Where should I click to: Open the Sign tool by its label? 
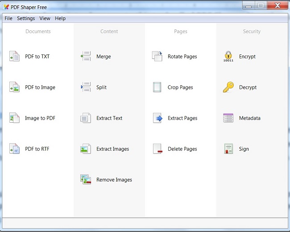click(x=244, y=149)
